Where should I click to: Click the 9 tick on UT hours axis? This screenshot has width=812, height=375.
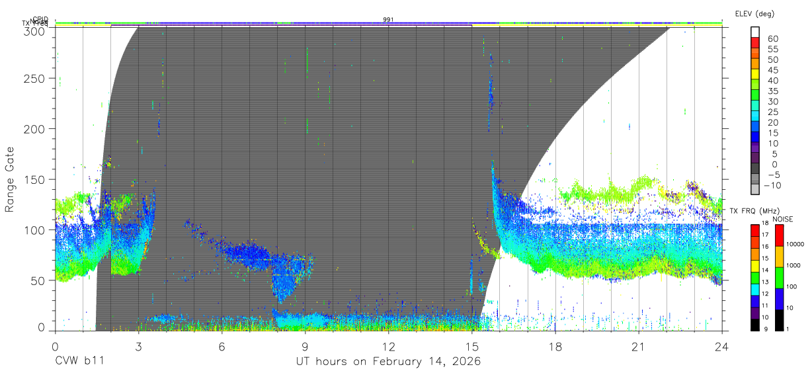[x=305, y=346]
